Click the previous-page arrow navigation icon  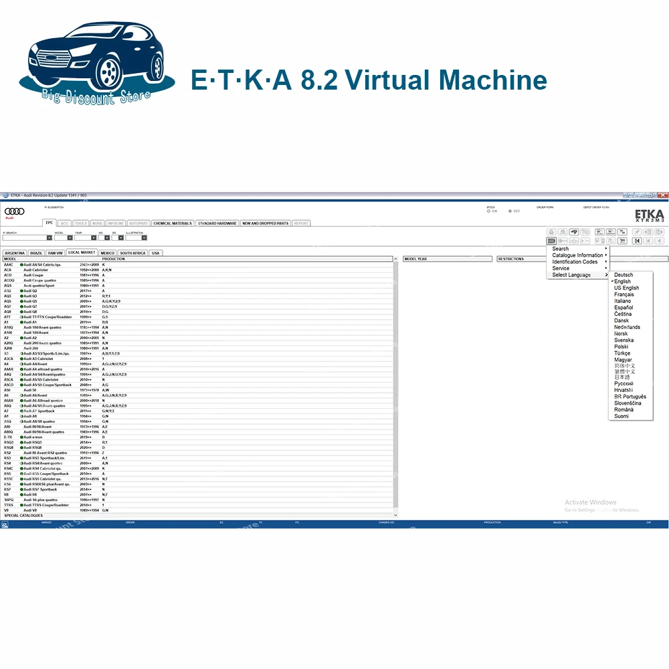point(660,240)
